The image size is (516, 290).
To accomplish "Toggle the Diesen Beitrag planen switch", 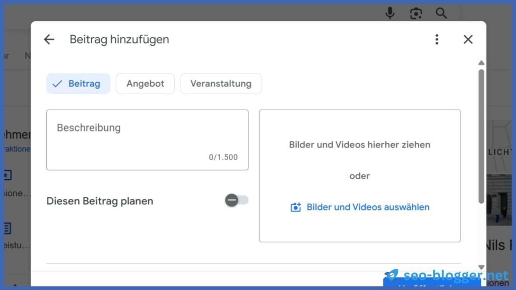I will 236,201.
